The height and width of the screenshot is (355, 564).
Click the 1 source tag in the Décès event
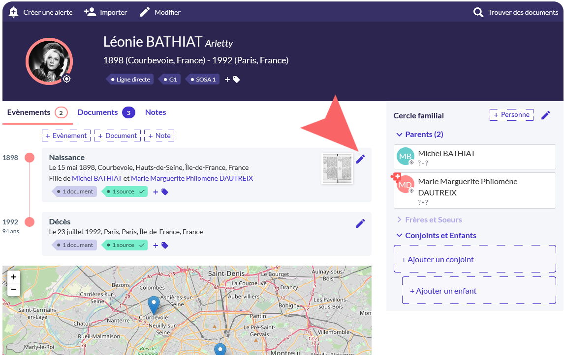click(125, 245)
